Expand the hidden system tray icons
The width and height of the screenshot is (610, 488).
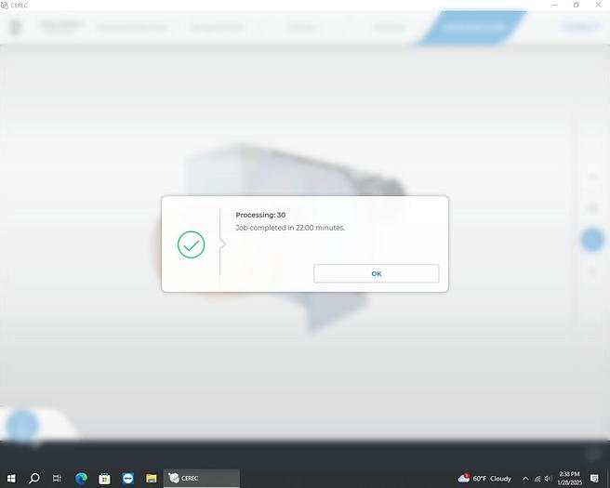[x=525, y=478]
